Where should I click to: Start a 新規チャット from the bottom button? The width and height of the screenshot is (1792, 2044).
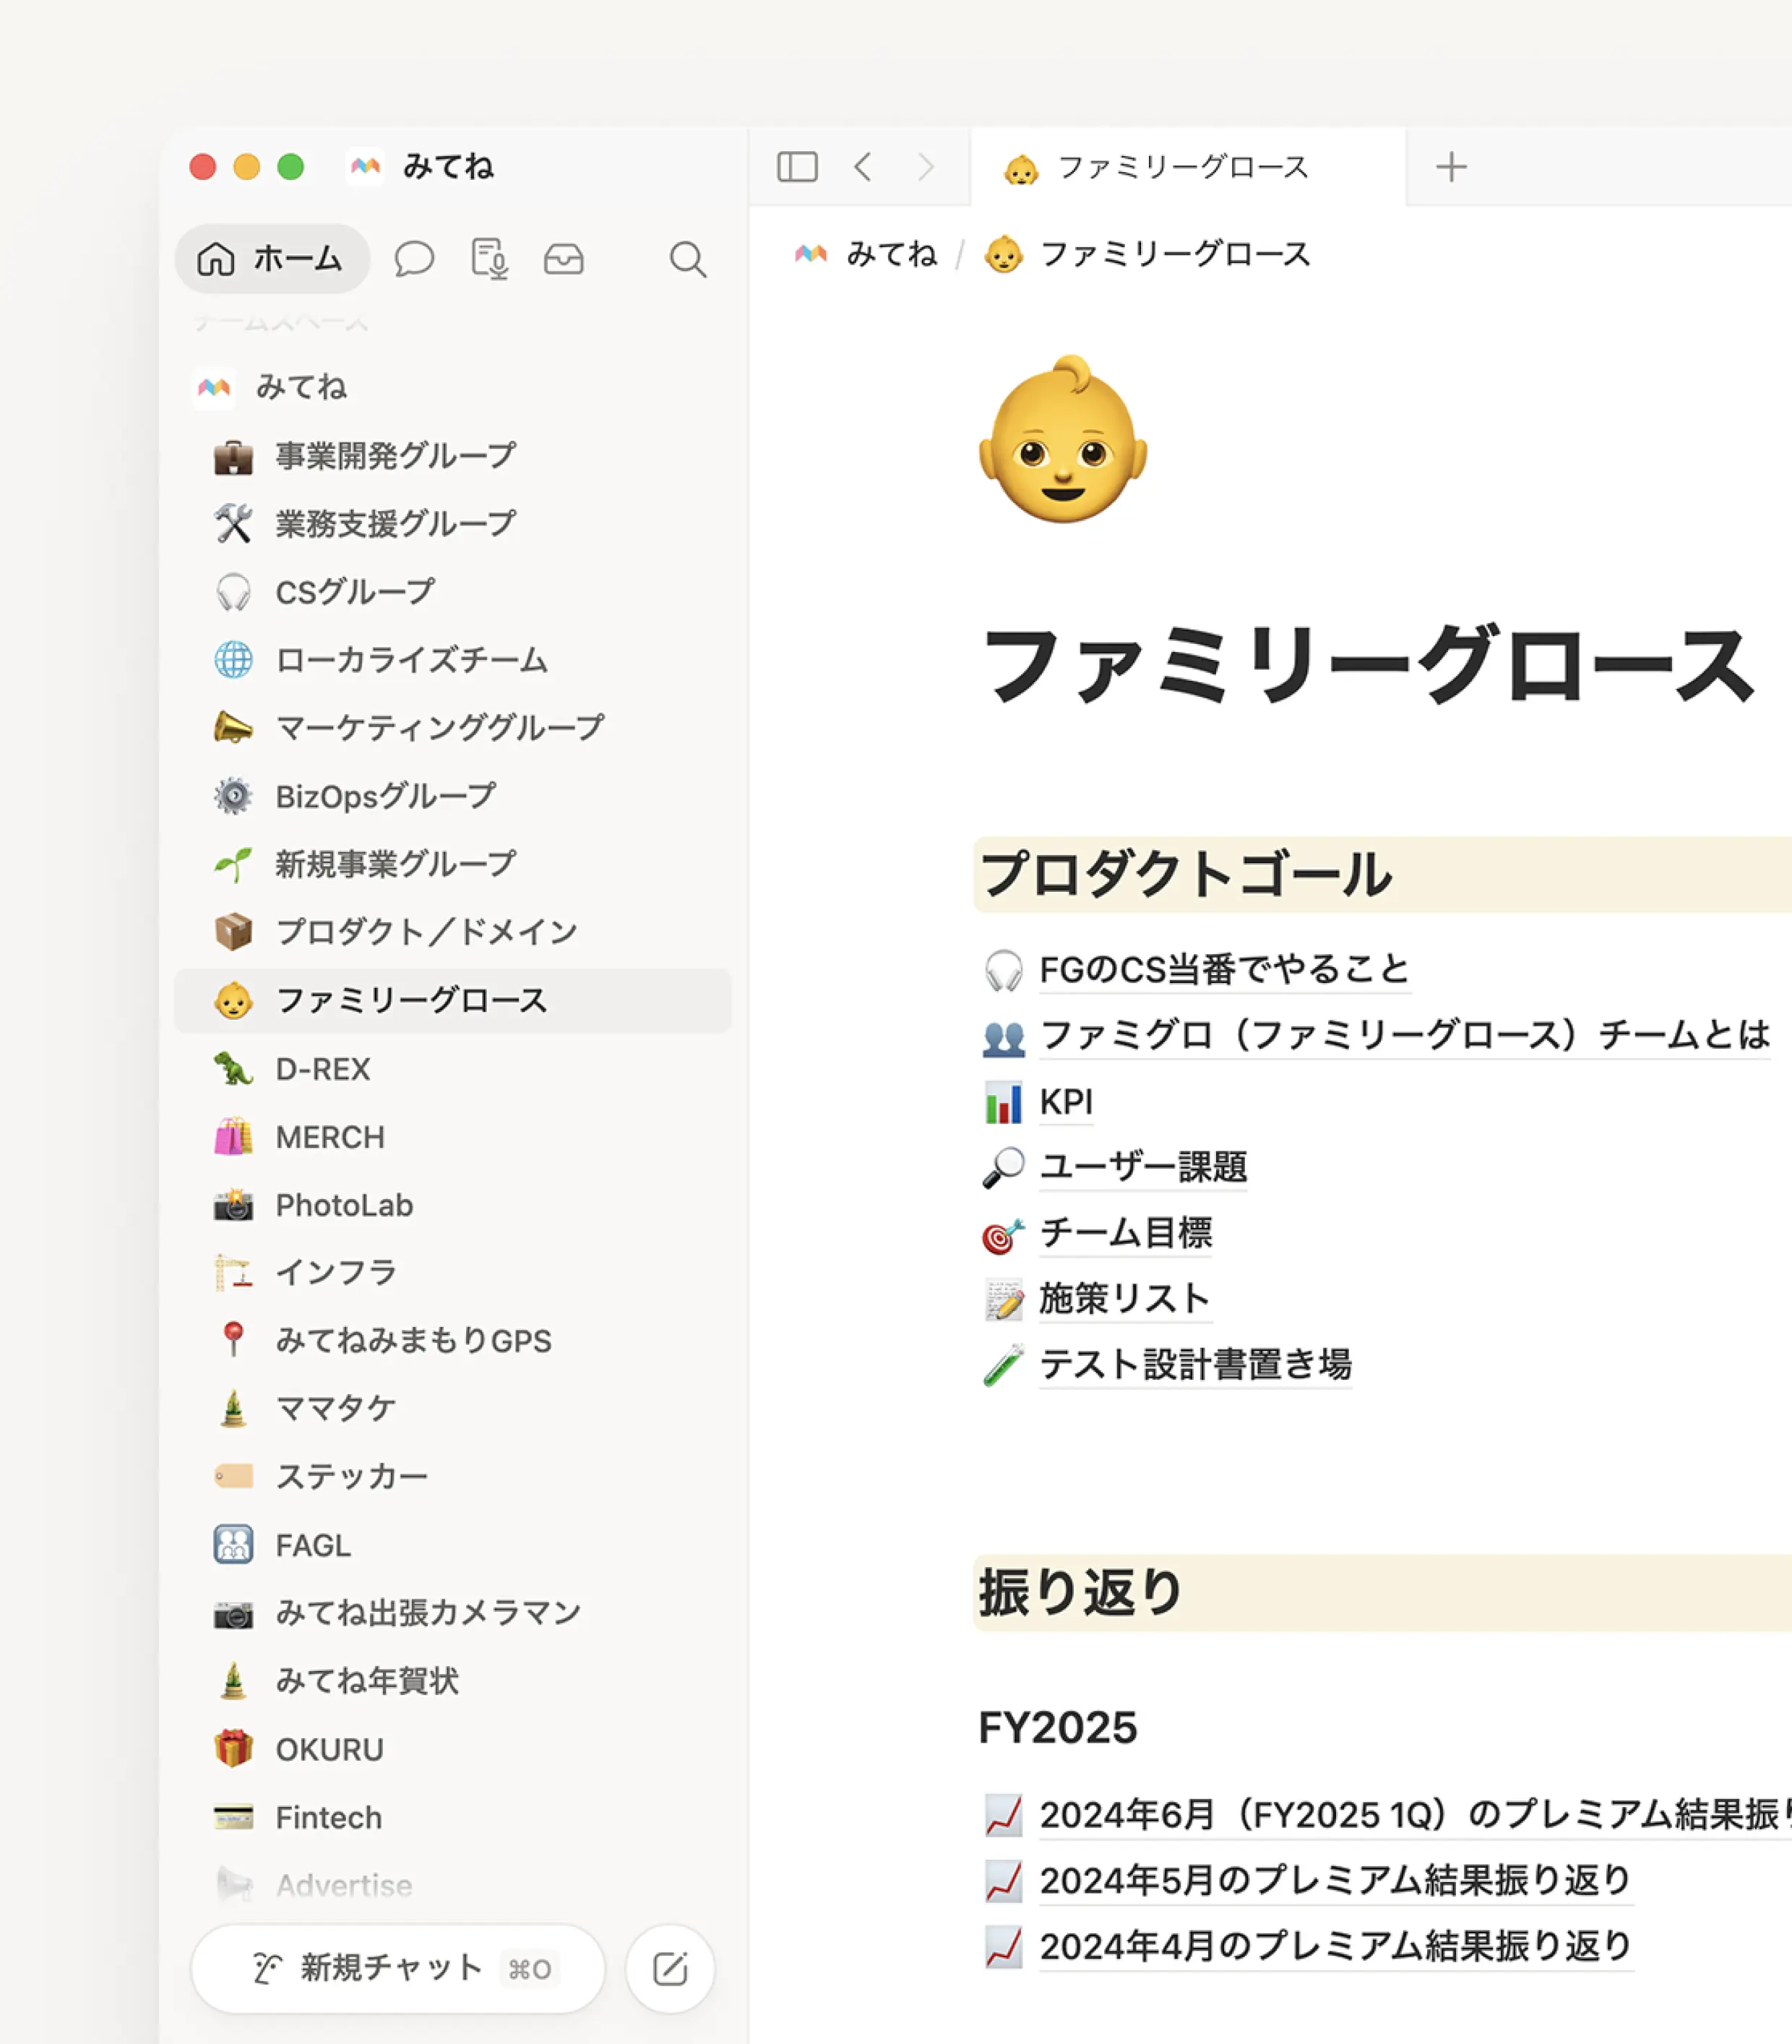pyautogui.click(x=398, y=1969)
